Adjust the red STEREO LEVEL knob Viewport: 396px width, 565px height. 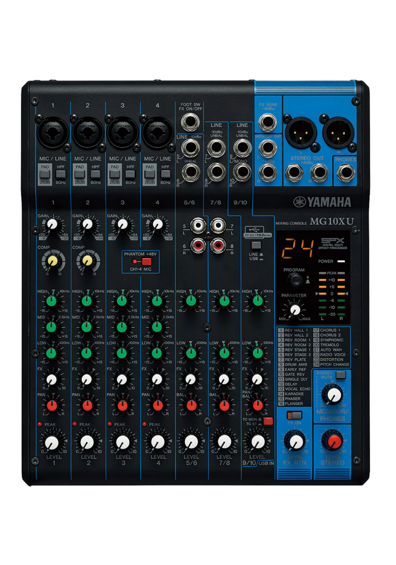pos(332,441)
